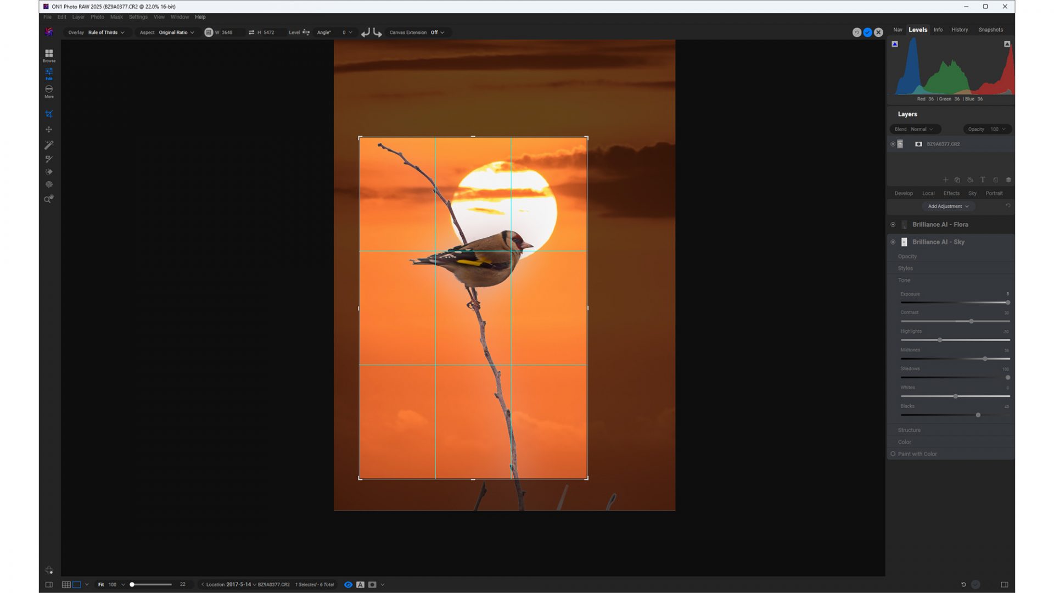Toggle Brilliance AI - Flora filter visibility
This screenshot has height=593, width=1054.
[893, 225]
